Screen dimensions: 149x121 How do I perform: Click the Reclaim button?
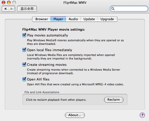(114, 100)
